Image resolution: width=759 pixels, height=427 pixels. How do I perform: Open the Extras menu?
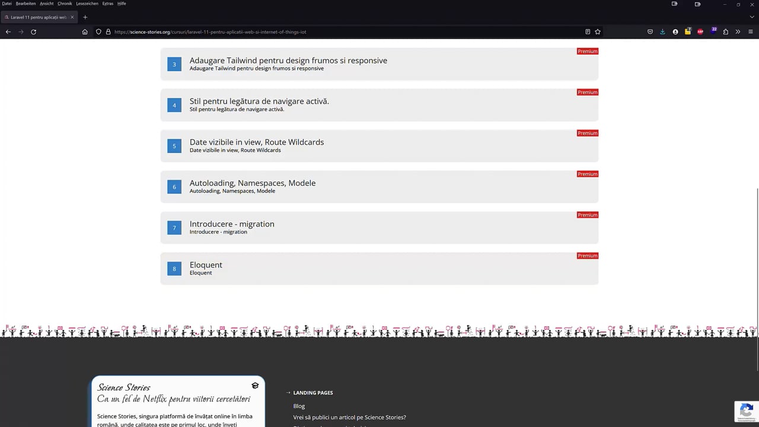108,4
